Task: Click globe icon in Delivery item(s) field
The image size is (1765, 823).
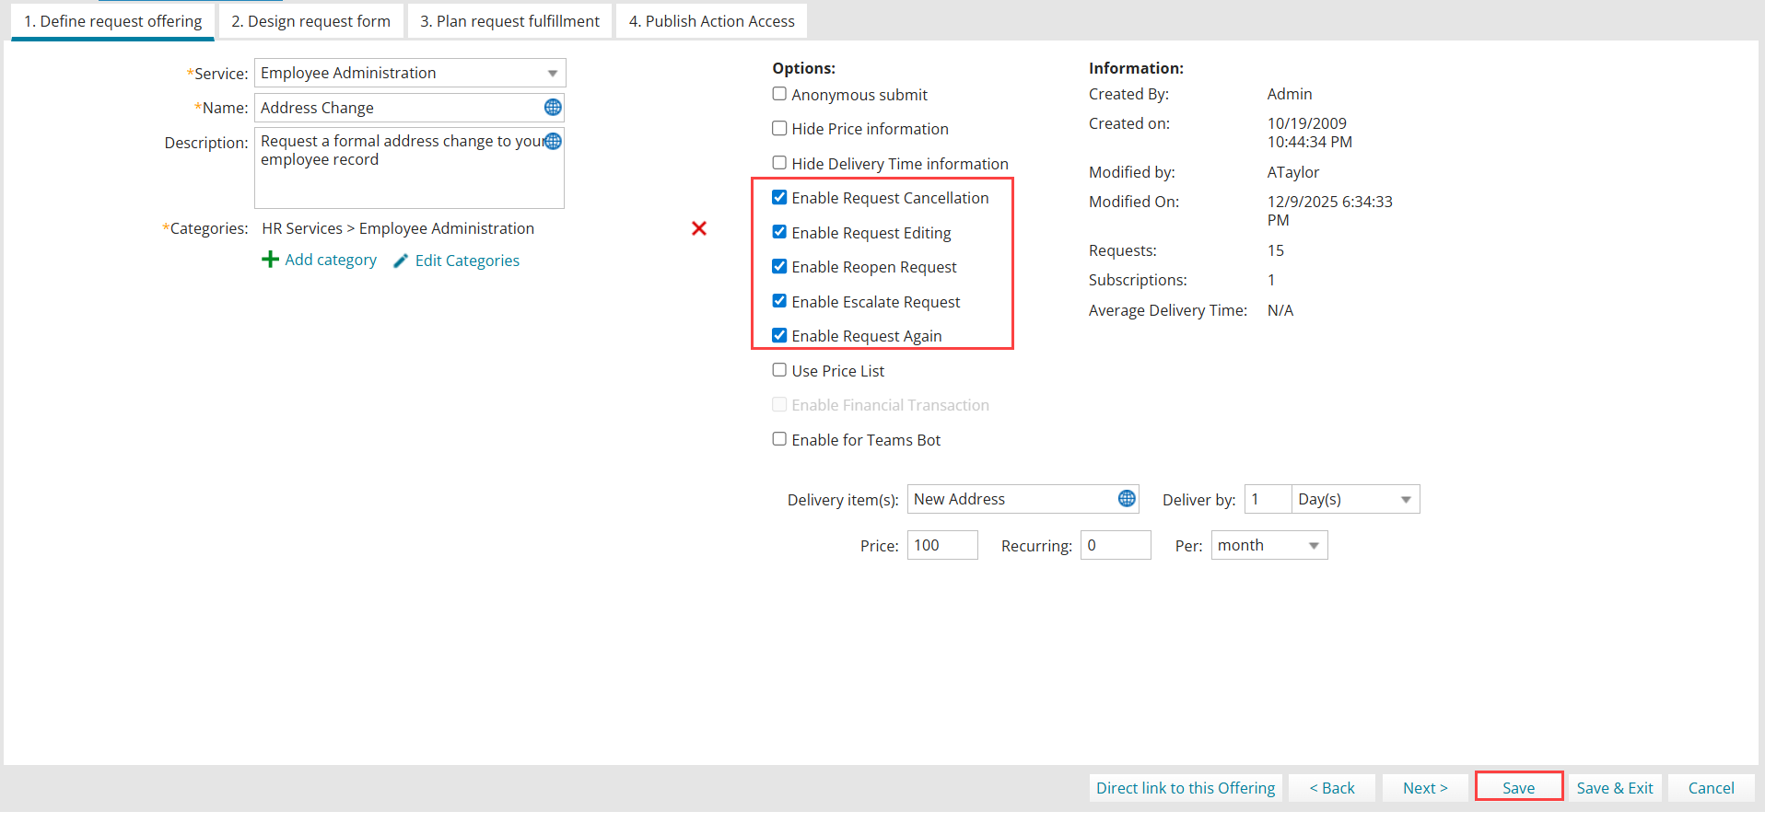Action: pyautogui.click(x=1127, y=499)
